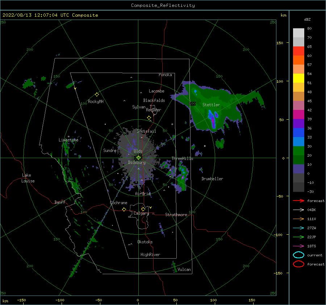Image resolution: width=326 pixels, height=305 pixels.
Task: Click the dark green 20 dBZ swatch
Action: pyautogui.click(x=298, y=160)
